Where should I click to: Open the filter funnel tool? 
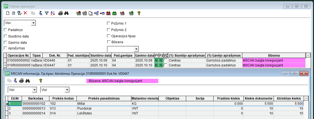[46, 13]
